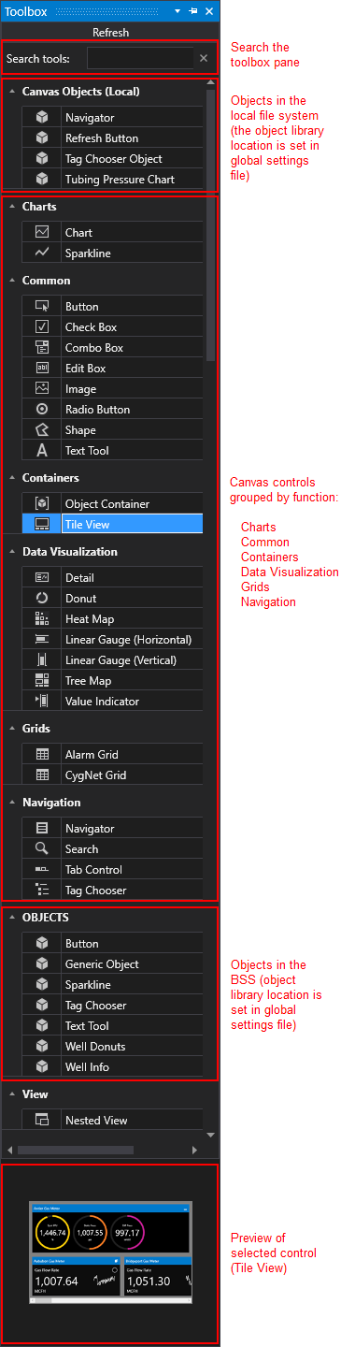Click inside the Search tools input box
355x1347 pixels.
click(140, 59)
